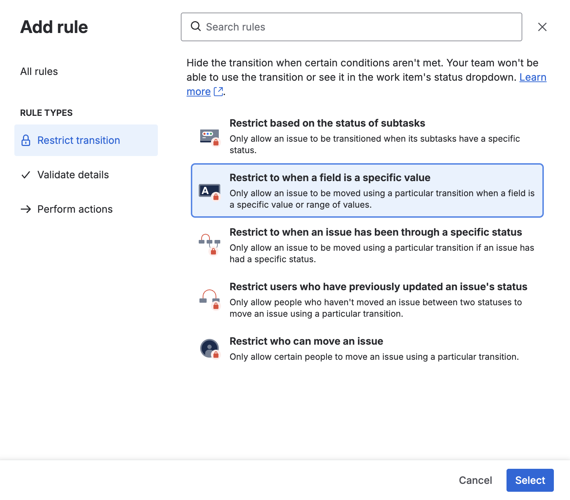Viewport: 570px width, 500px height.
Task: Click the checkmark icon beside Validate details
Action: (26, 175)
